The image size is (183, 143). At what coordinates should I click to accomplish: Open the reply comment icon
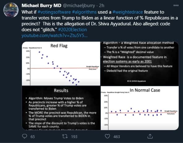pos(24,136)
